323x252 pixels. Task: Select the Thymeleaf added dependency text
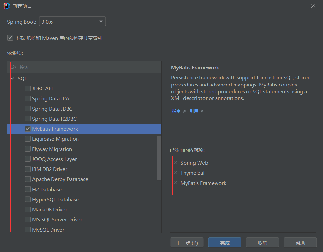[x=193, y=173]
